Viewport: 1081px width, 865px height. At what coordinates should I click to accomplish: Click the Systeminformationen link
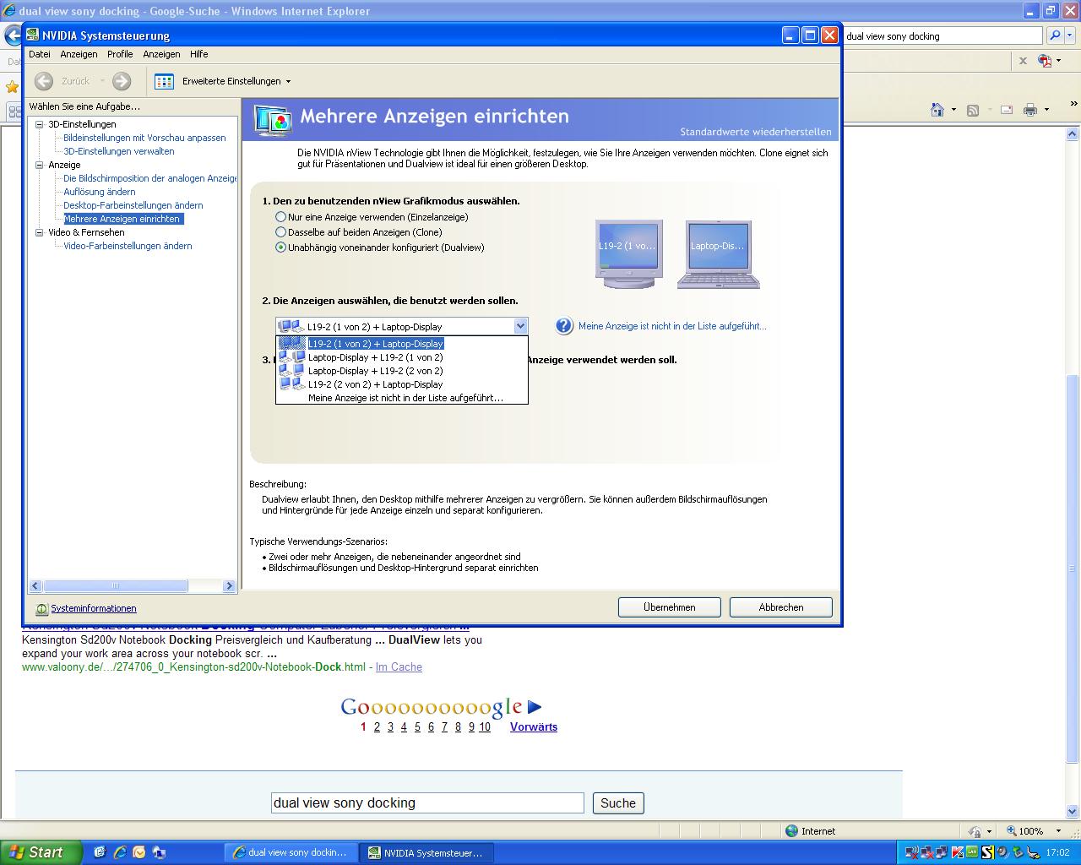94,608
